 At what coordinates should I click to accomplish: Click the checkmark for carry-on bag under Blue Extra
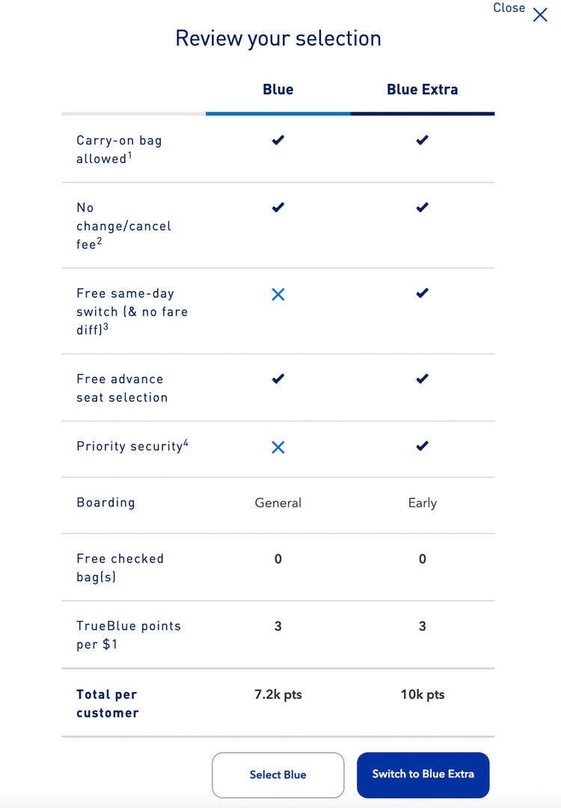(x=422, y=140)
